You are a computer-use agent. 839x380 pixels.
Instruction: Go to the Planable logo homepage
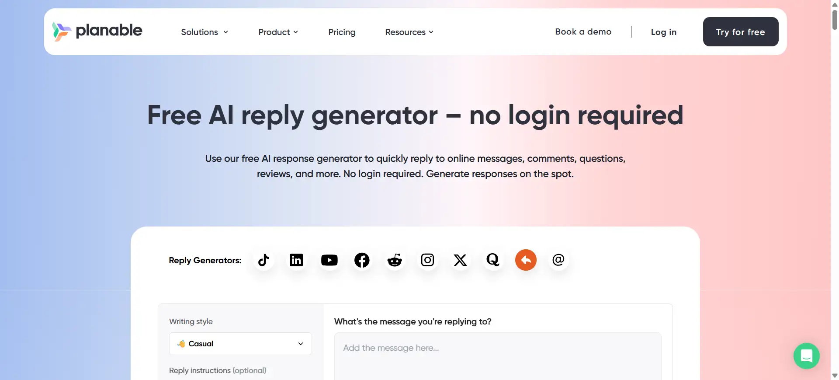point(97,31)
